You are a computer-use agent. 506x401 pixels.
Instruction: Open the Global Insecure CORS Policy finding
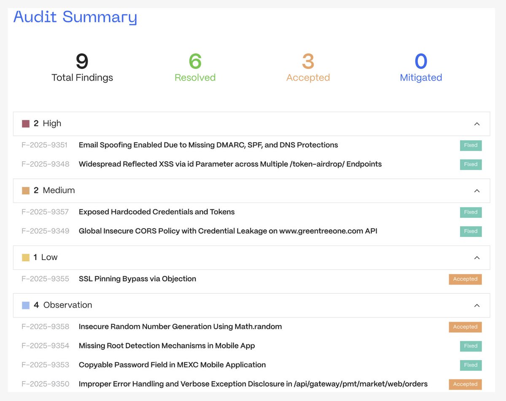pyautogui.click(x=228, y=231)
